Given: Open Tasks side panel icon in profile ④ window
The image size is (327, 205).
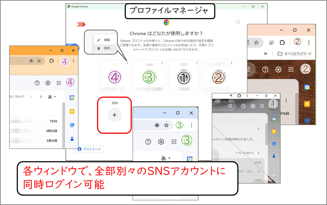Looking at the screenshot, I should click(x=72, y=125).
